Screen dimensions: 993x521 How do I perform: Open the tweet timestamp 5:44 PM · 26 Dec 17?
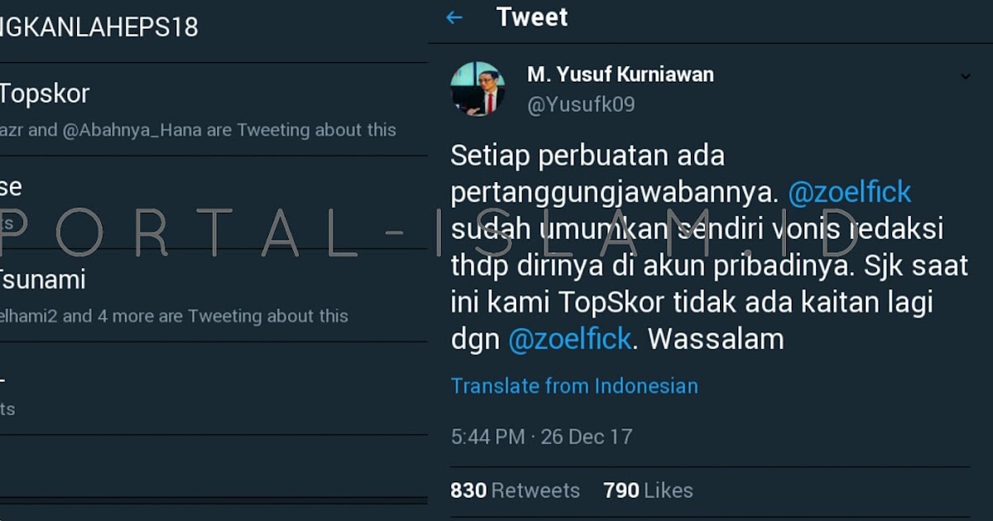pyautogui.click(x=541, y=437)
